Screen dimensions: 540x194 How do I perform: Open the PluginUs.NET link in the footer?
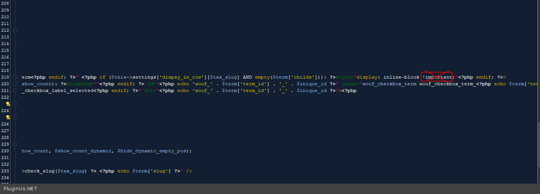(x=21, y=189)
